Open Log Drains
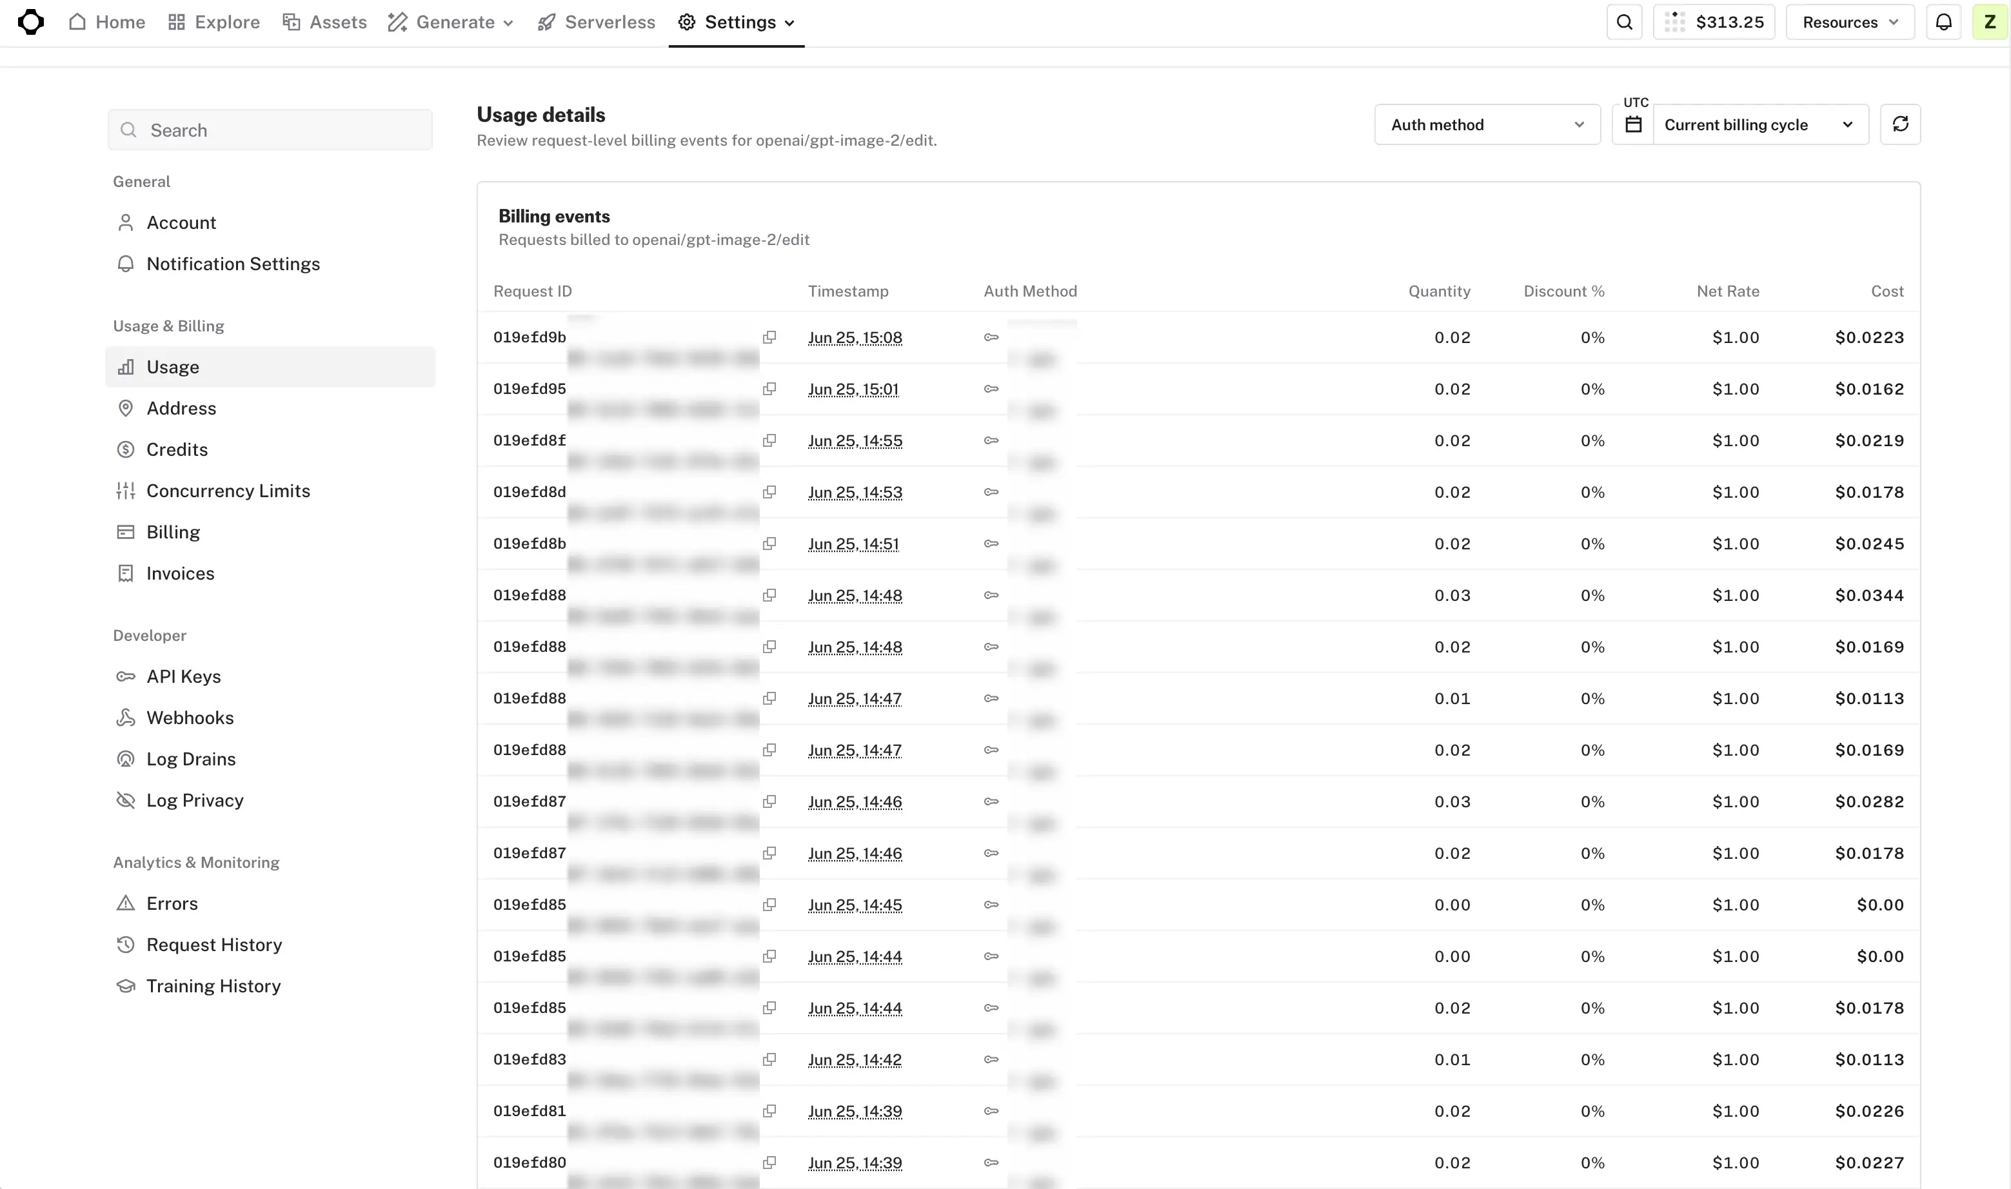2011x1189 pixels. coord(270,759)
